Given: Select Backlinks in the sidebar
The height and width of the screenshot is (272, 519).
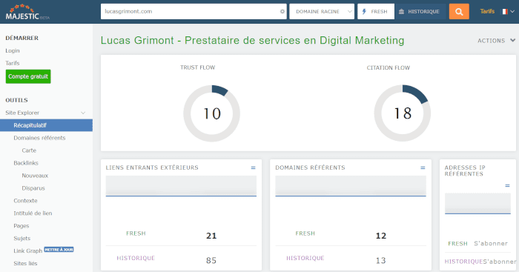Looking at the screenshot, I should pyautogui.click(x=26, y=163).
